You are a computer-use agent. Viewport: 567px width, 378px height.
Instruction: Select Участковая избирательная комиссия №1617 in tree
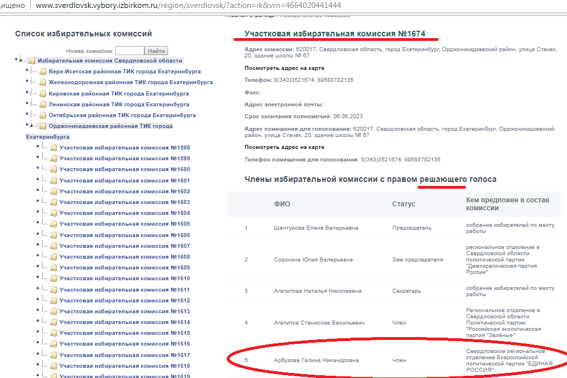(x=124, y=355)
